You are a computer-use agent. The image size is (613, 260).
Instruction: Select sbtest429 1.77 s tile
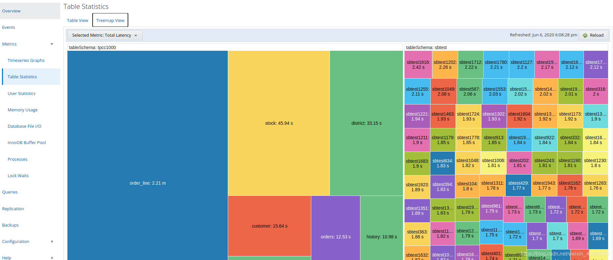[518, 185]
